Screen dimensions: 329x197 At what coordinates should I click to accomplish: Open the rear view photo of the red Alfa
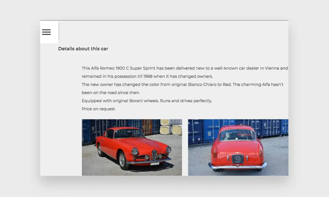[238, 147]
